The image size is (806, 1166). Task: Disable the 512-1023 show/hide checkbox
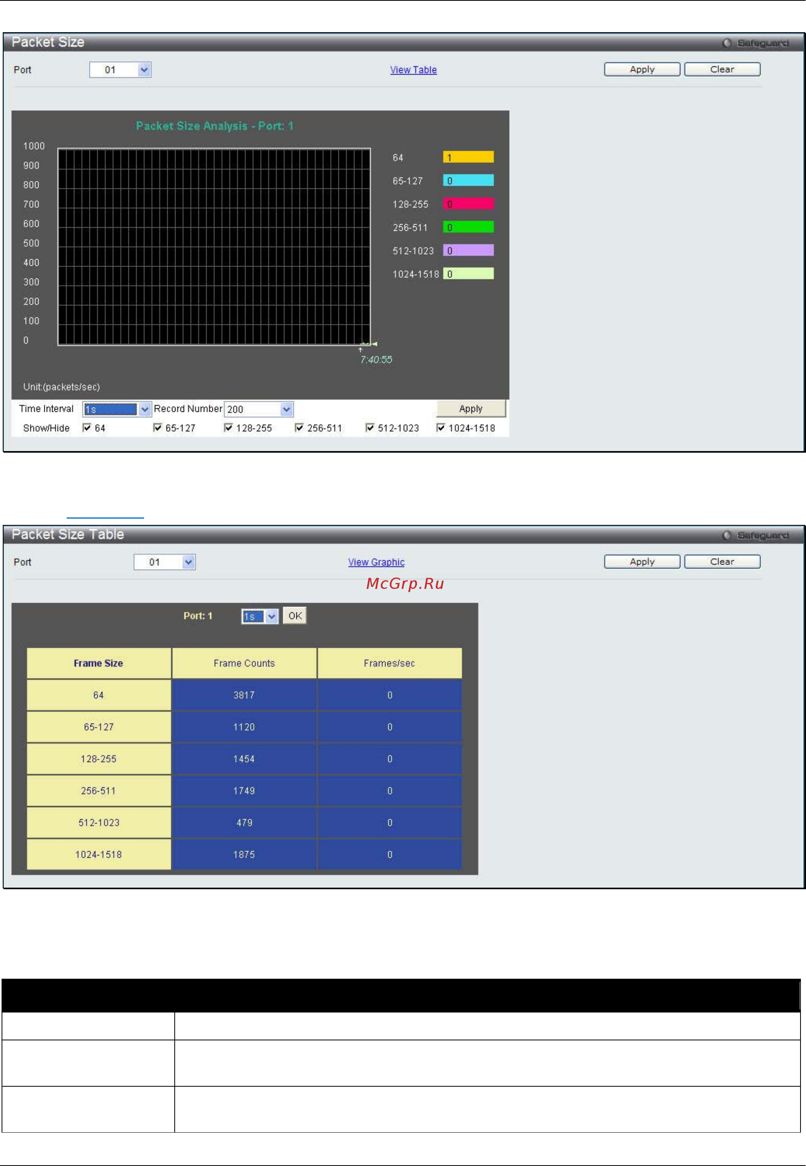click(370, 428)
